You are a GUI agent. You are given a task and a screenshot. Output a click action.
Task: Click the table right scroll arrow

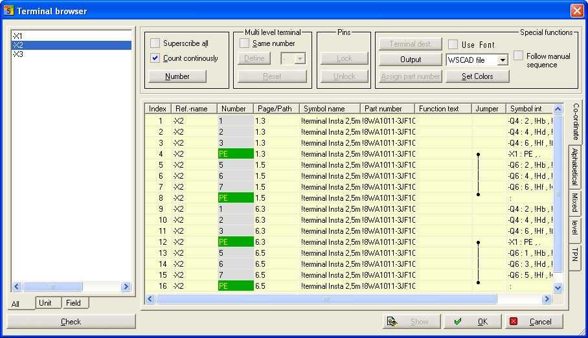(x=547, y=299)
